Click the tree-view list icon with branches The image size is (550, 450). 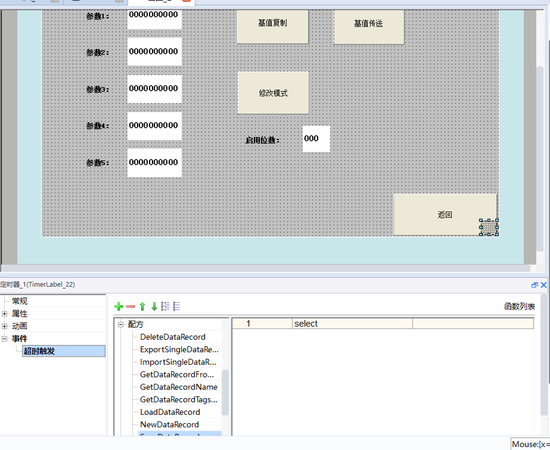(165, 306)
